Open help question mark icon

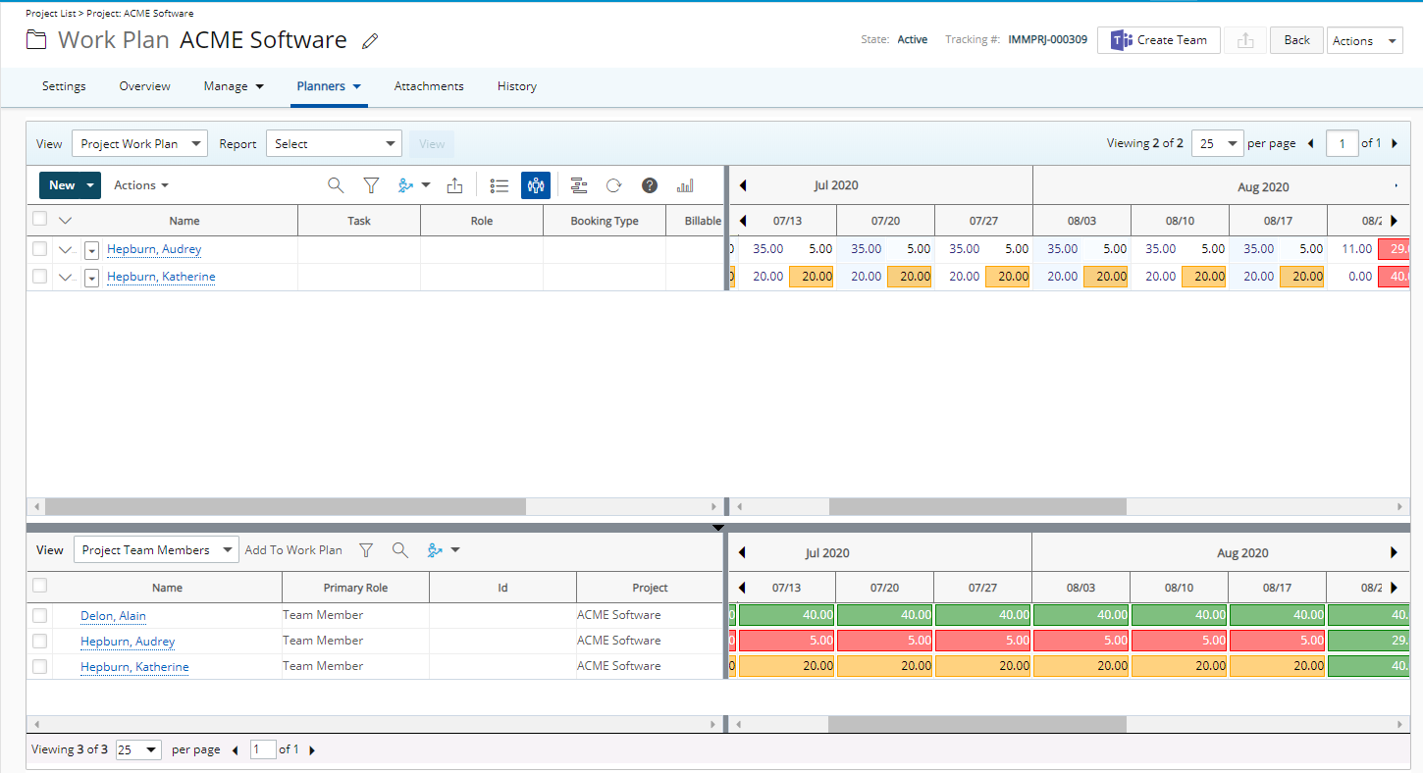tap(649, 185)
